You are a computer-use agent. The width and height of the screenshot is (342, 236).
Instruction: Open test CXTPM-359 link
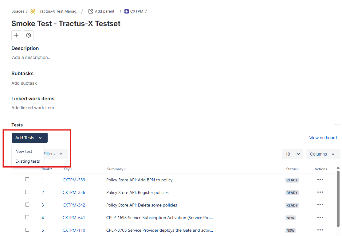[x=74, y=180]
